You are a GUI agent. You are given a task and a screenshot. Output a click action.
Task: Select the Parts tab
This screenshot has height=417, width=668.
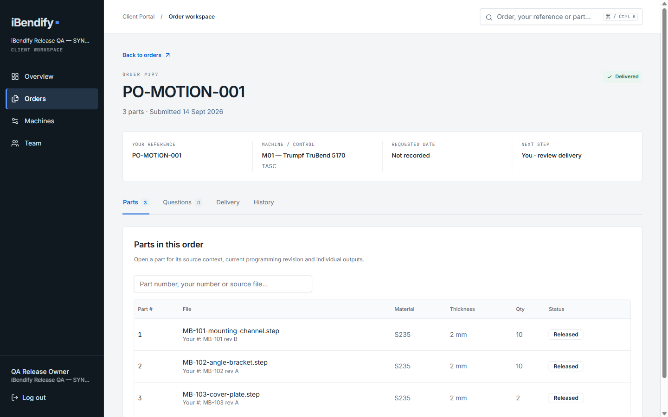[x=135, y=202]
